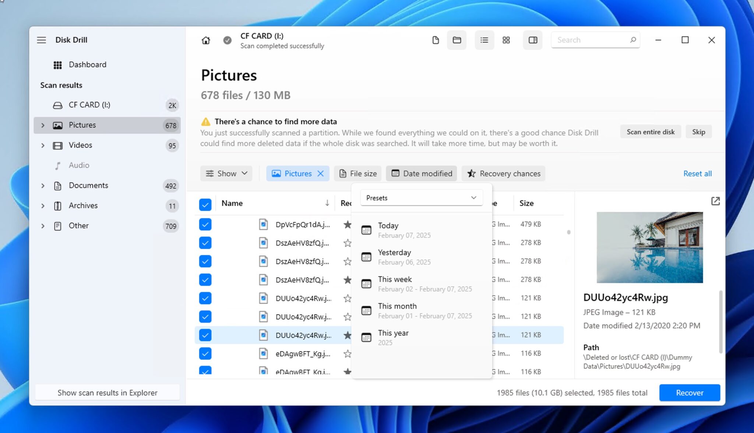Viewport: 754px width, 433px height.
Task: Click star rating for DpVcFpQr1dA file
Action: coord(347,224)
